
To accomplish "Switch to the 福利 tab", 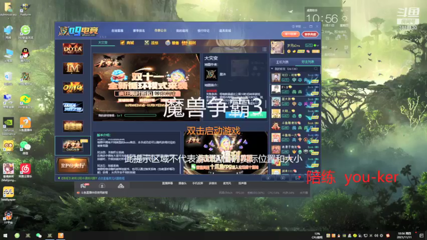I will pos(189,43).
